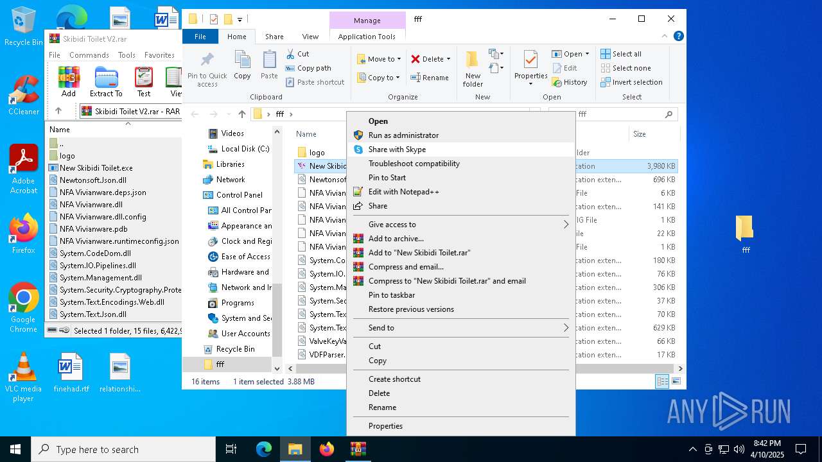Click Invert selection in the ribbon
Image resolution: width=822 pixels, height=462 pixels.
click(631, 82)
